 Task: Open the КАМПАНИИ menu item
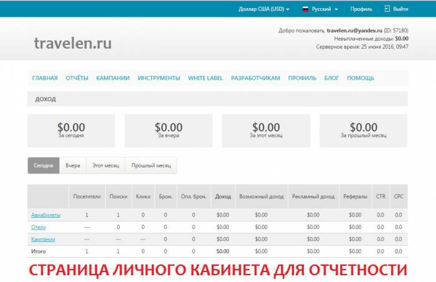(x=113, y=78)
